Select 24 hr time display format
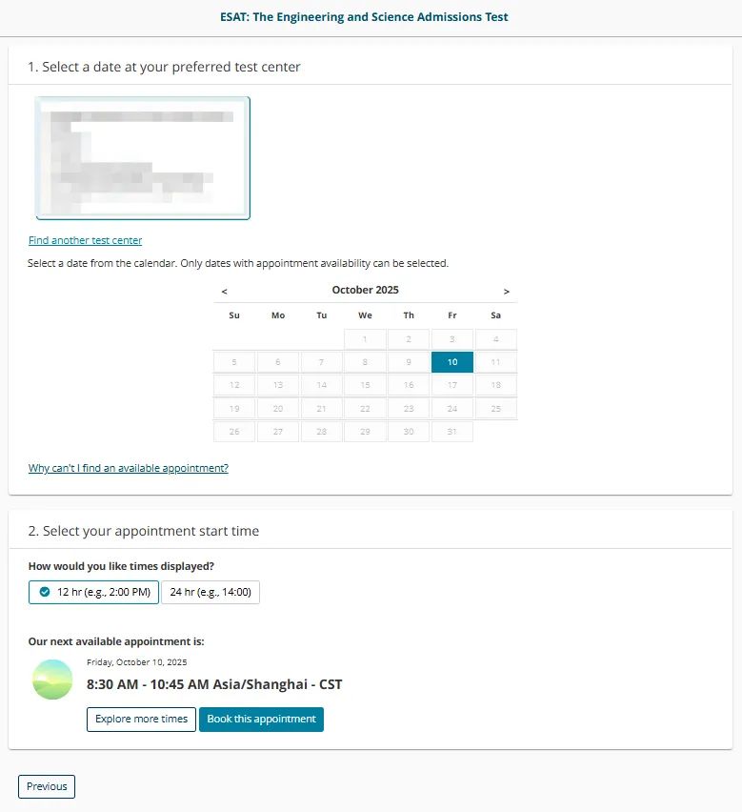 tap(211, 593)
